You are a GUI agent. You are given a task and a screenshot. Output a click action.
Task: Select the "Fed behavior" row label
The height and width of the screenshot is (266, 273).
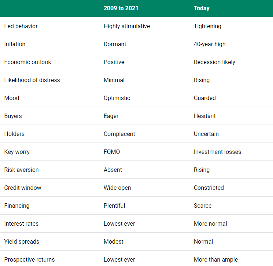[21, 26]
